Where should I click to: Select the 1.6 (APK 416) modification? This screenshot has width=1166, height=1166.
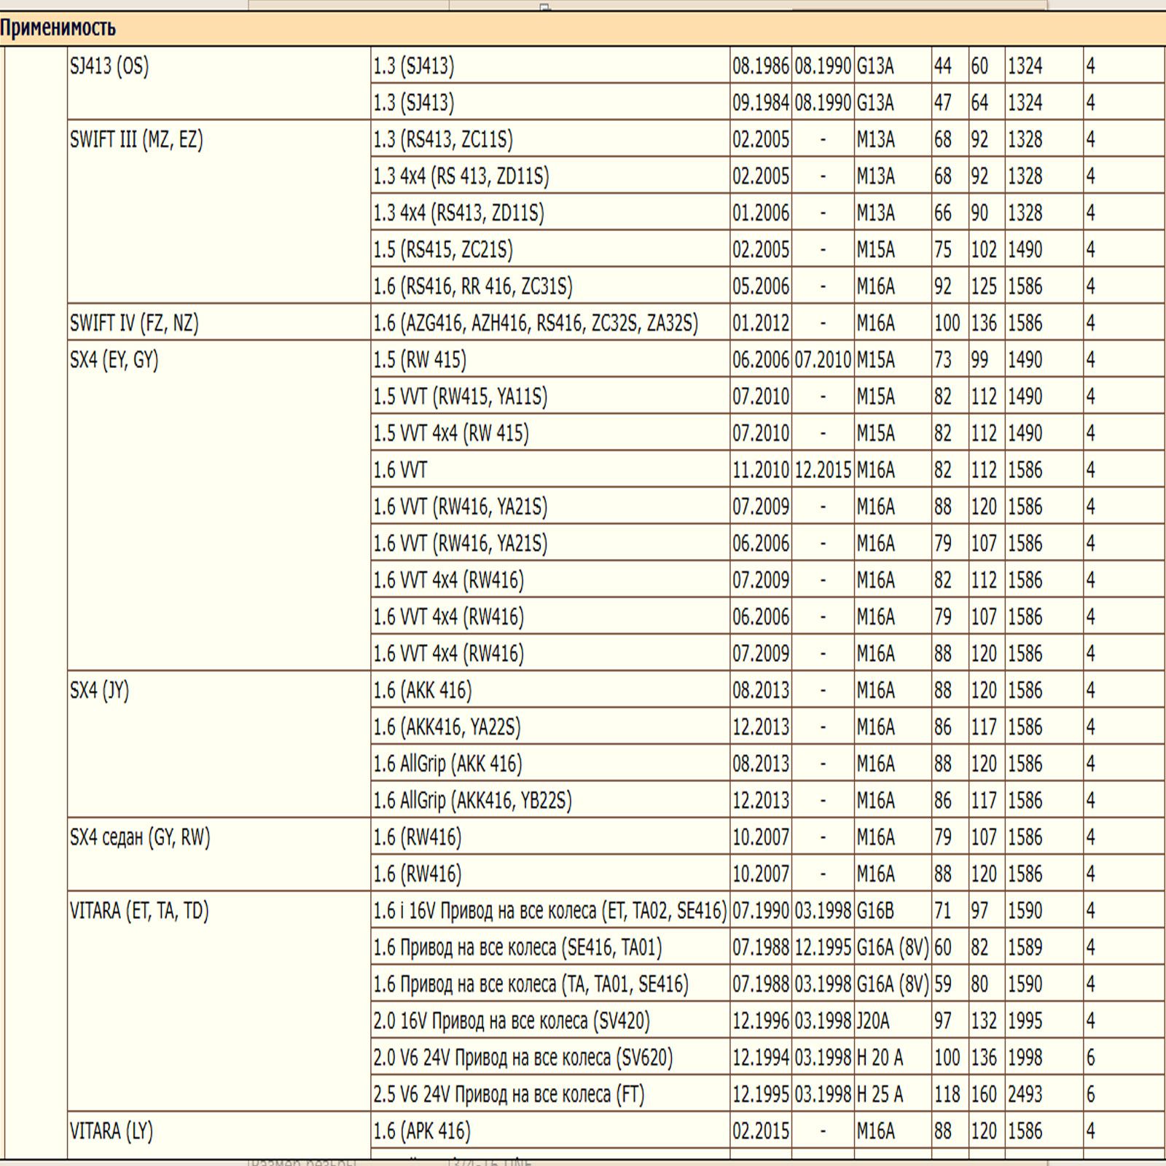click(x=422, y=1131)
